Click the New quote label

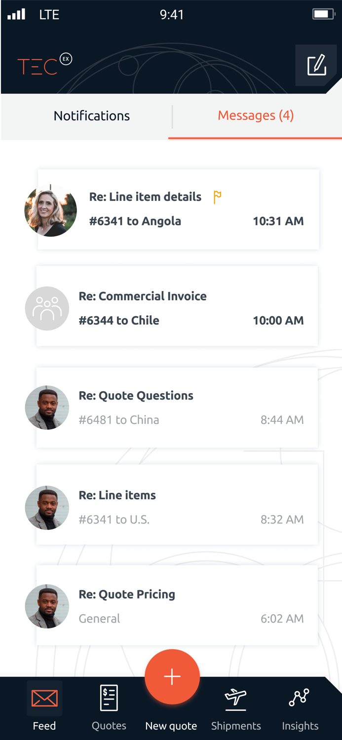tap(171, 726)
